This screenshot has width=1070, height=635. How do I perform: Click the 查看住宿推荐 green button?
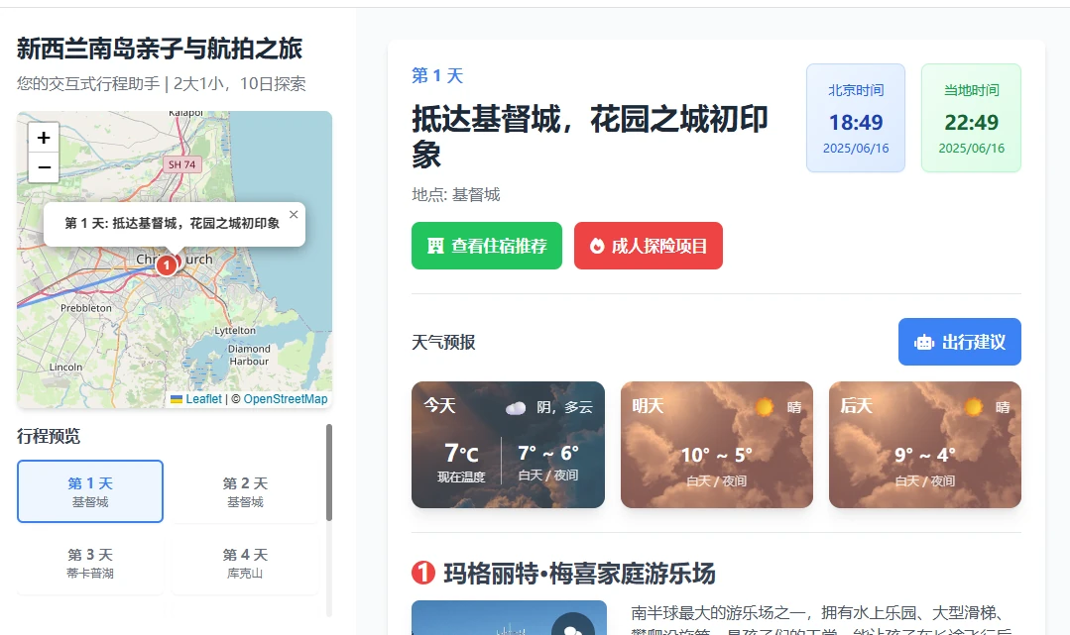(x=487, y=246)
